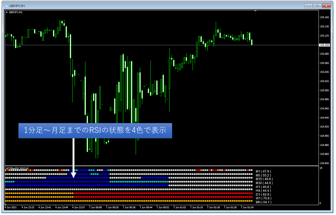Screen dimensions: 336x215
Task: Click the 154.965 price axis value
Action: (324, 108)
